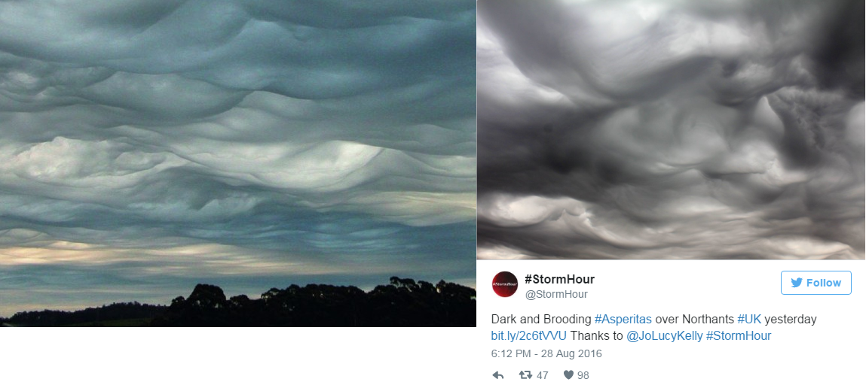Open the #Asperitas hashtag

point(623,319)
